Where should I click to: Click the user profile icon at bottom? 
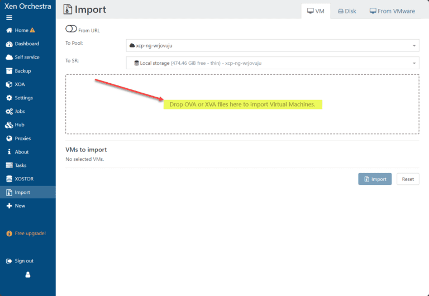coord(28,275)
